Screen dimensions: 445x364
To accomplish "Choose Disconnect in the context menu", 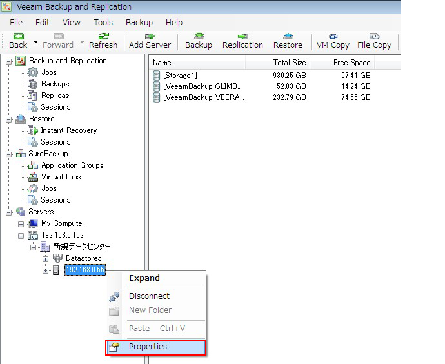I will click(156, 296).
